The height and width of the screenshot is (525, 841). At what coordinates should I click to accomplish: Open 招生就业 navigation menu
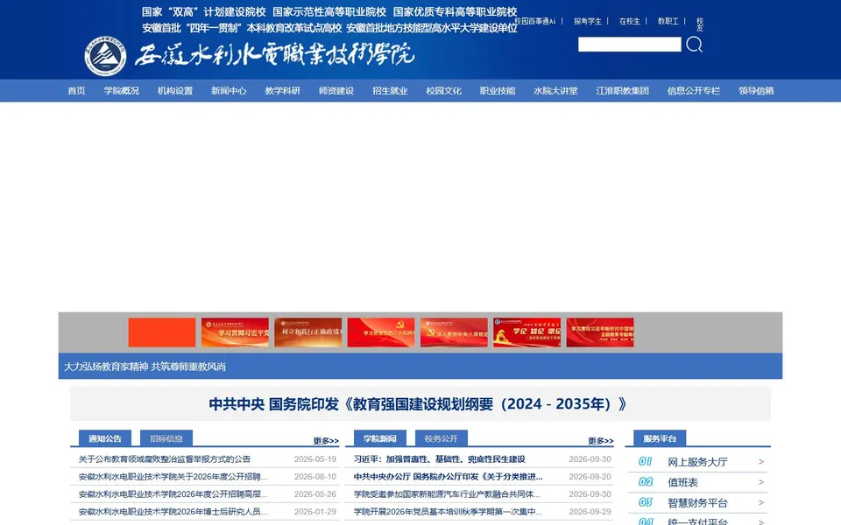390,90
